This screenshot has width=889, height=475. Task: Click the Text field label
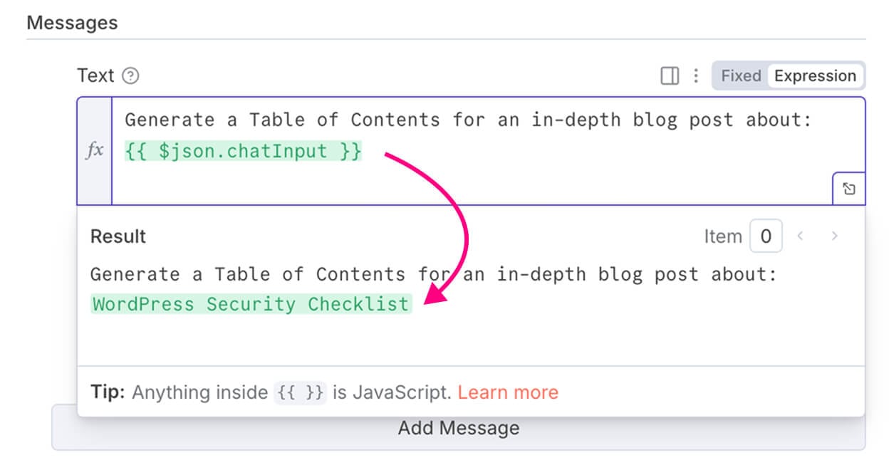coord(95,75)
